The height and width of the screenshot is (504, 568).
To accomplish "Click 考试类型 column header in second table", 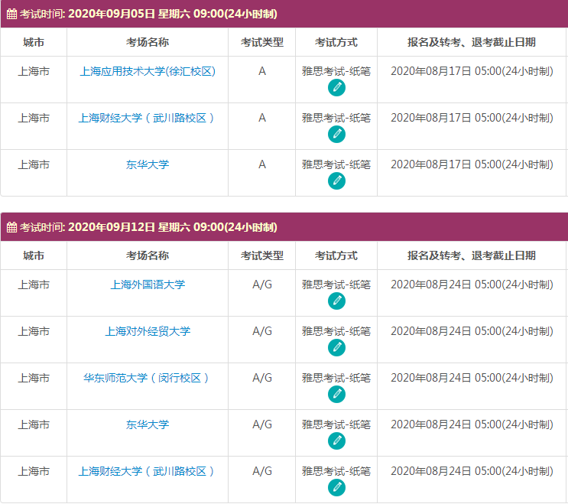I will (262, 255).
